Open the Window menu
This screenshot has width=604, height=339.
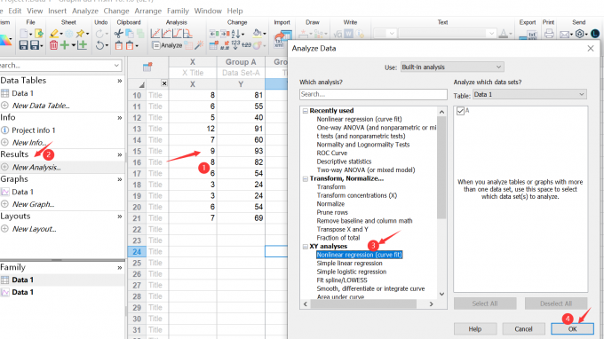208,11
